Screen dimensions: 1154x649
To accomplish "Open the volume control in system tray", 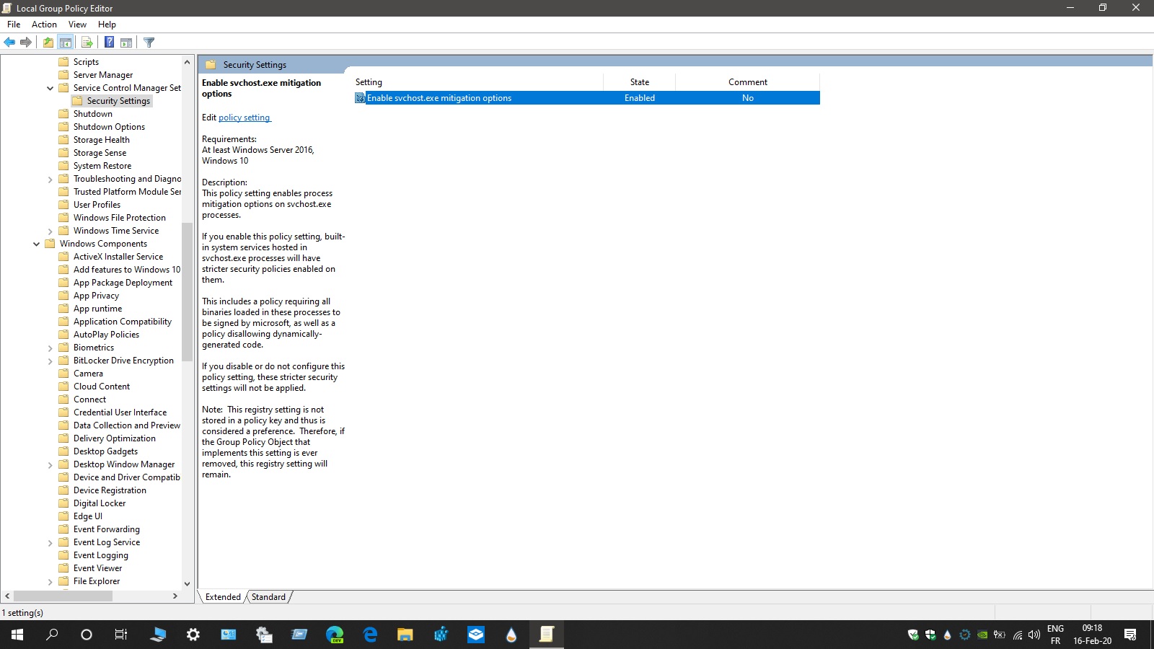I will coord(1034,635).
